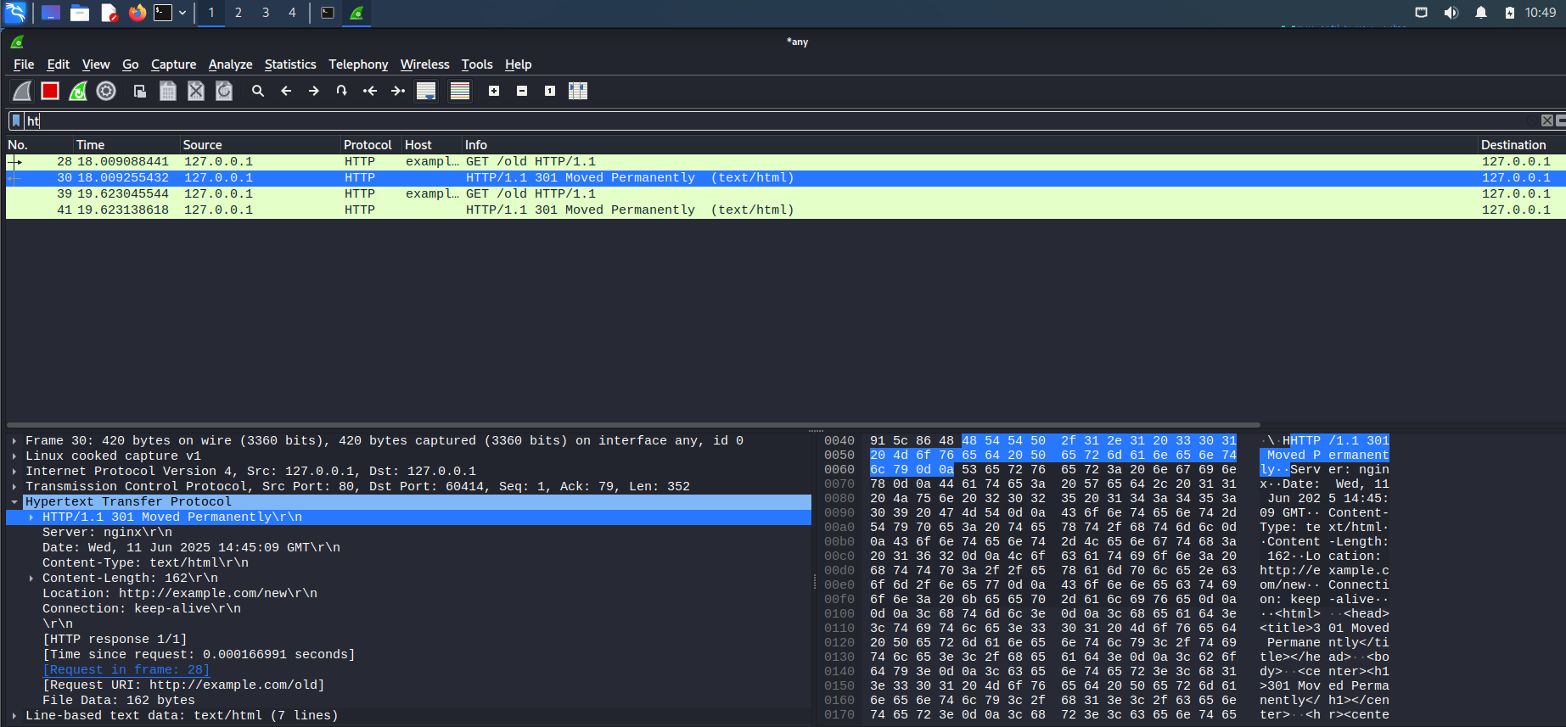Click the display filter input field

[x=781, y=120]
